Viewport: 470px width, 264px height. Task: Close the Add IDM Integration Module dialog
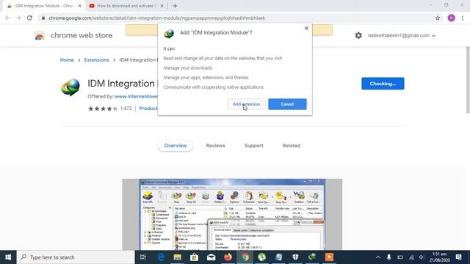pyautogui.click(x=306, y=28)
